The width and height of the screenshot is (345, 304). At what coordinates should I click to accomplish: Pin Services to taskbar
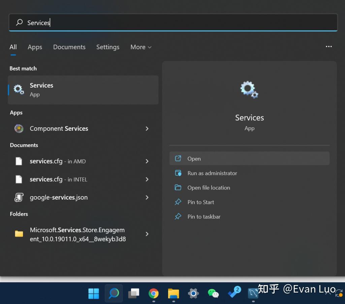coord(204,217)
